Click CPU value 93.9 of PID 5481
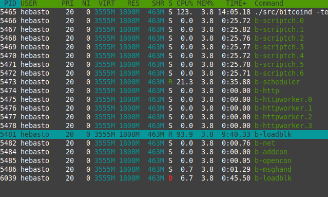Screen dimensions: 328x197 pos(185,134)
